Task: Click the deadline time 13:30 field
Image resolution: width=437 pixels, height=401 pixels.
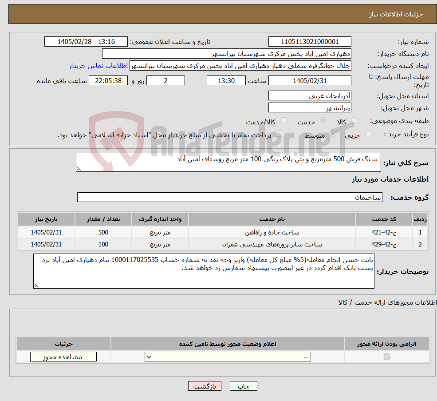Action: [x=226, y=81]
